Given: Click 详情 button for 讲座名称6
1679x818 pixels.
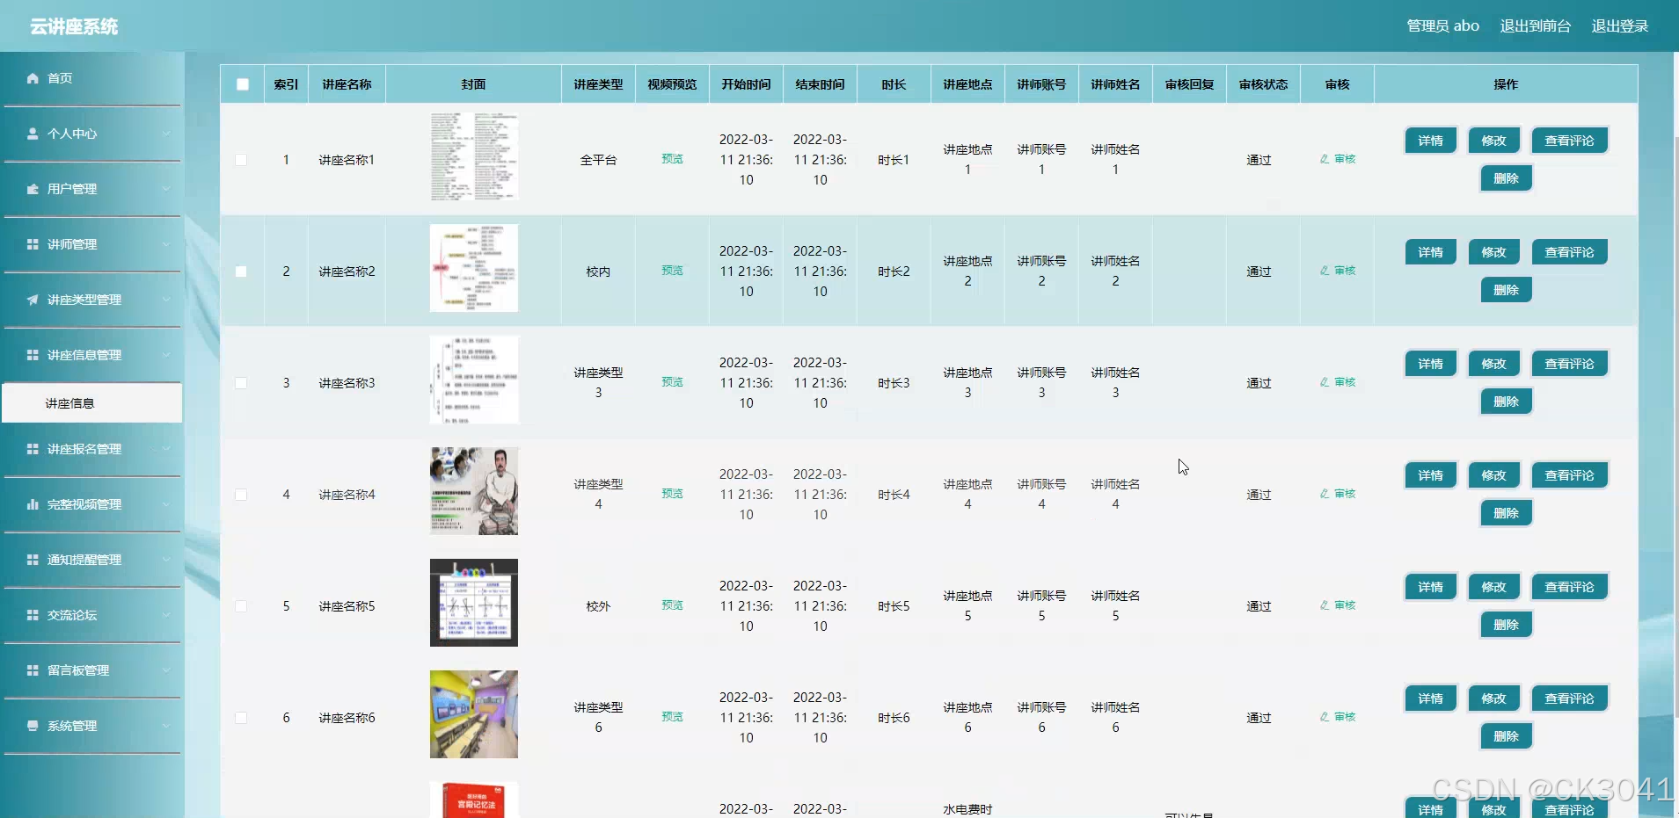Looking at the screenshot, I should coord(1430,699).
